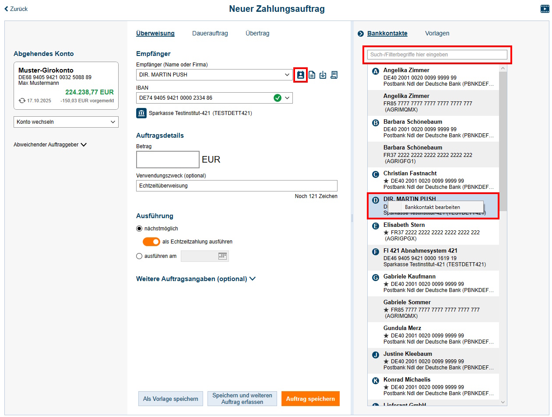
Task: Open the Bankkontakte contact card icon beside Empfänger
Action: coord(300,75)
